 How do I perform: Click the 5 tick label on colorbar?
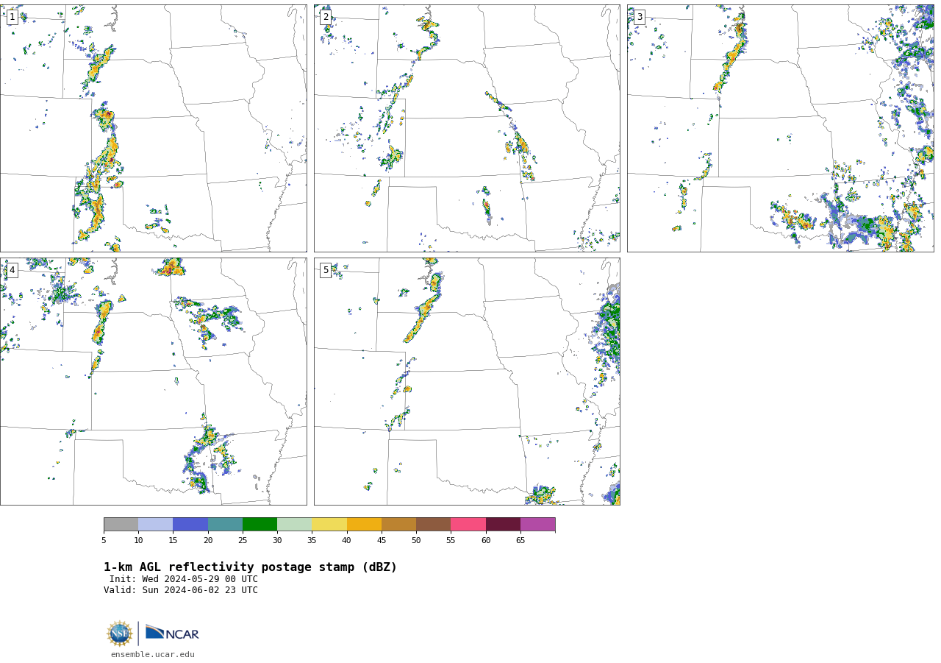point(104,541)
